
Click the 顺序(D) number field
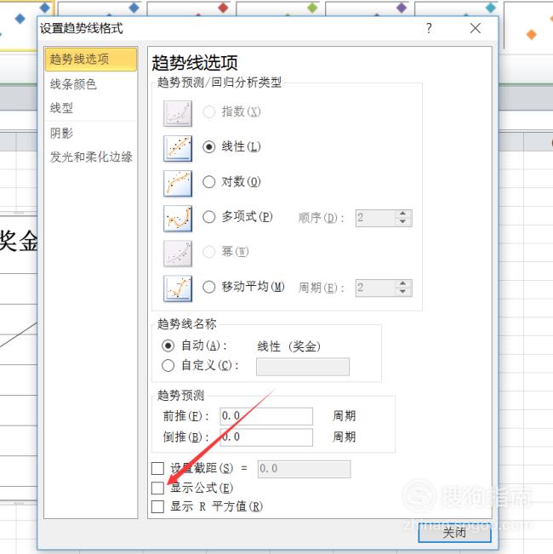(375, 218)
